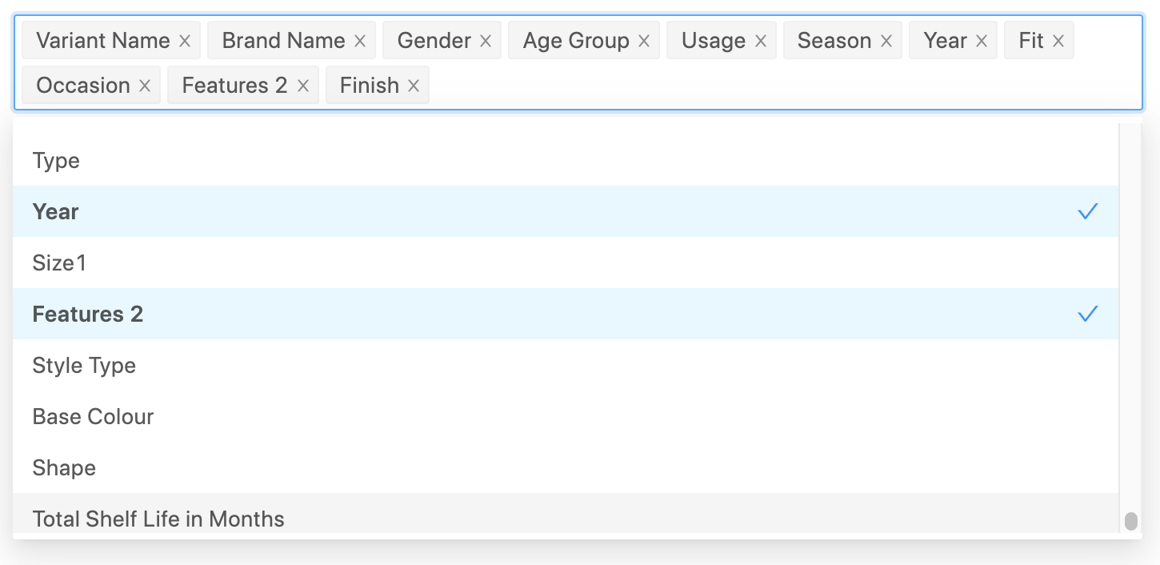Remove the Brand Name filter tag
The height and width of the screenshot is (565, 1160).
(359, 40)
